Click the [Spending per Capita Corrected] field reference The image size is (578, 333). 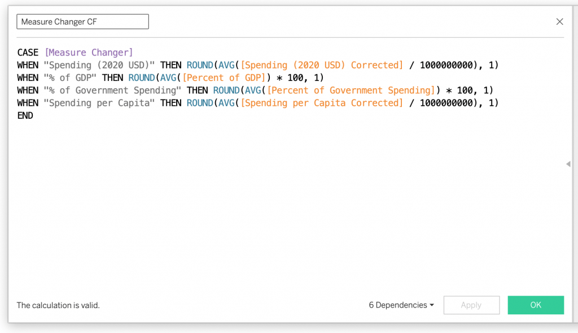[x=322, y=103]
